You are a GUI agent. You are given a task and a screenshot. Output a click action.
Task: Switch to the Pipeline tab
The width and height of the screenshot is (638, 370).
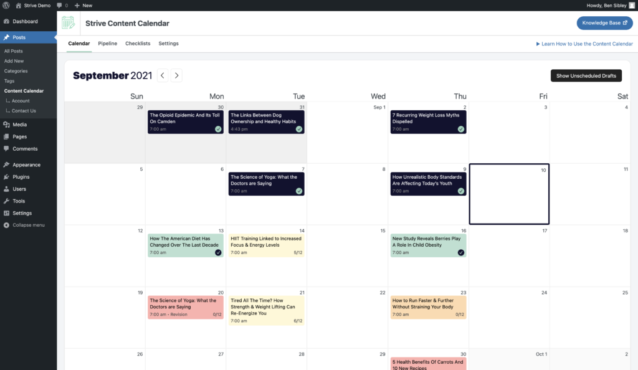[x=107, y=44]
